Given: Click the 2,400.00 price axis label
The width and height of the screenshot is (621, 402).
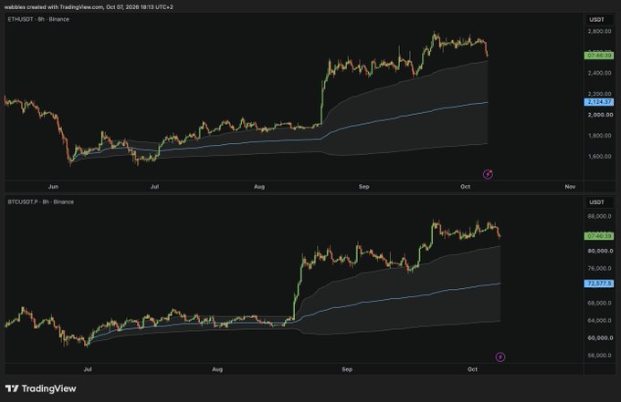Looking at the screenshot, I should coord(599,73).
